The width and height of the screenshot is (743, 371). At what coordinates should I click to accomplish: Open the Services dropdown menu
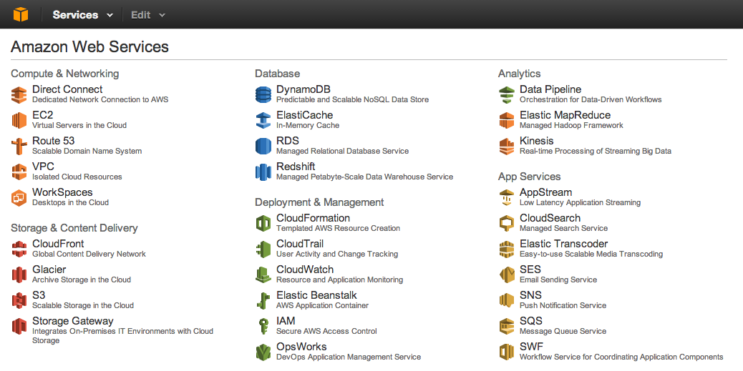click(x=82, y=15)
